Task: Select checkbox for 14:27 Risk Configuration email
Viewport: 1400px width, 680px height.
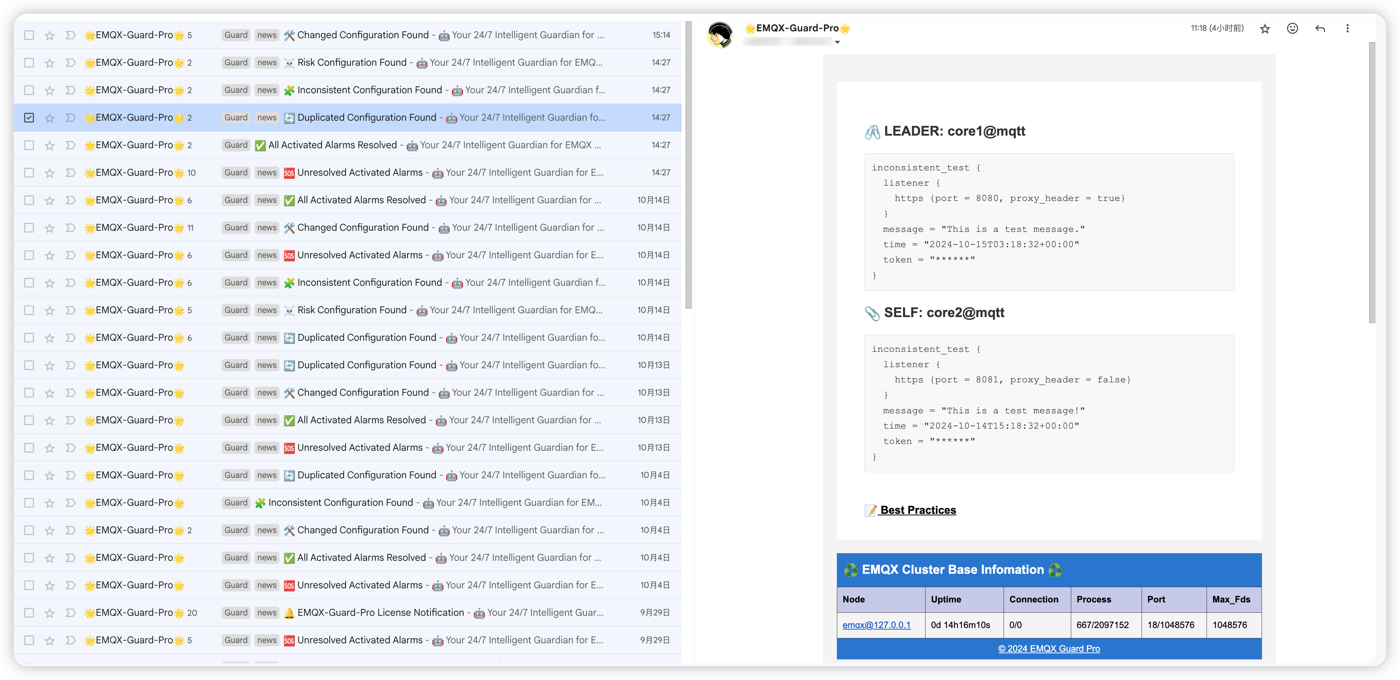Action: [x=29, y=63]
